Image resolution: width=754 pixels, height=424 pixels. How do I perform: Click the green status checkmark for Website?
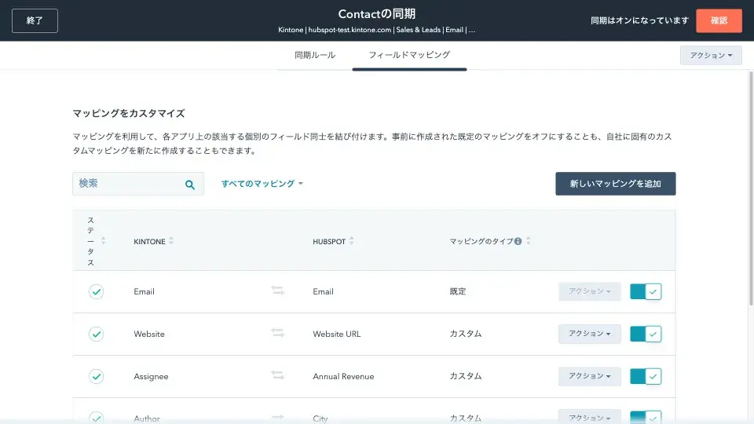click(x=96, y=334)
